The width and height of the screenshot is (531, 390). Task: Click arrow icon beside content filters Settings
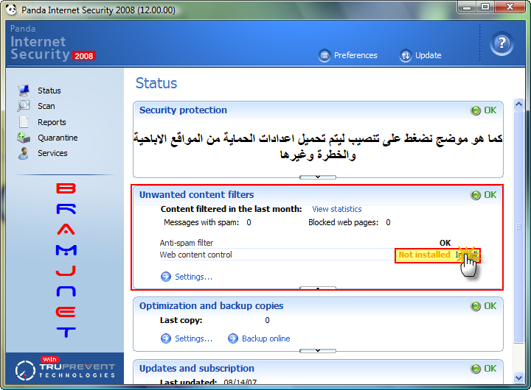pos(166,277)
